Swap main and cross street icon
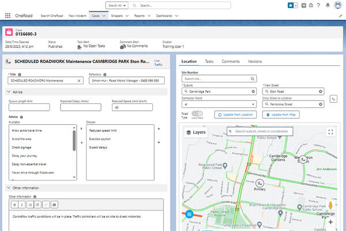Screen dimensions: 346x231 333,99
